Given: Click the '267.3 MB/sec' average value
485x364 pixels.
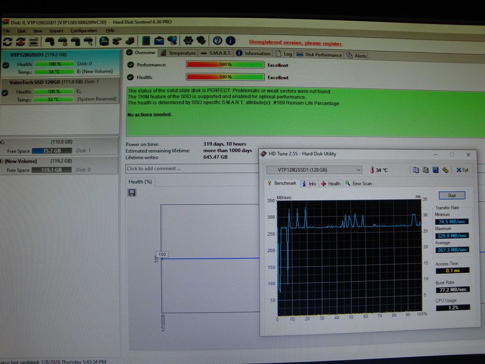Looking at the screenshot, I should 452,250.
